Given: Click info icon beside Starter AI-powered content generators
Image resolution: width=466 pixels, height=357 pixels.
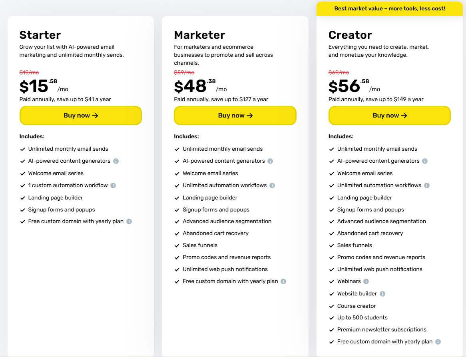Looking at the screenshot, I should point(116,161).
